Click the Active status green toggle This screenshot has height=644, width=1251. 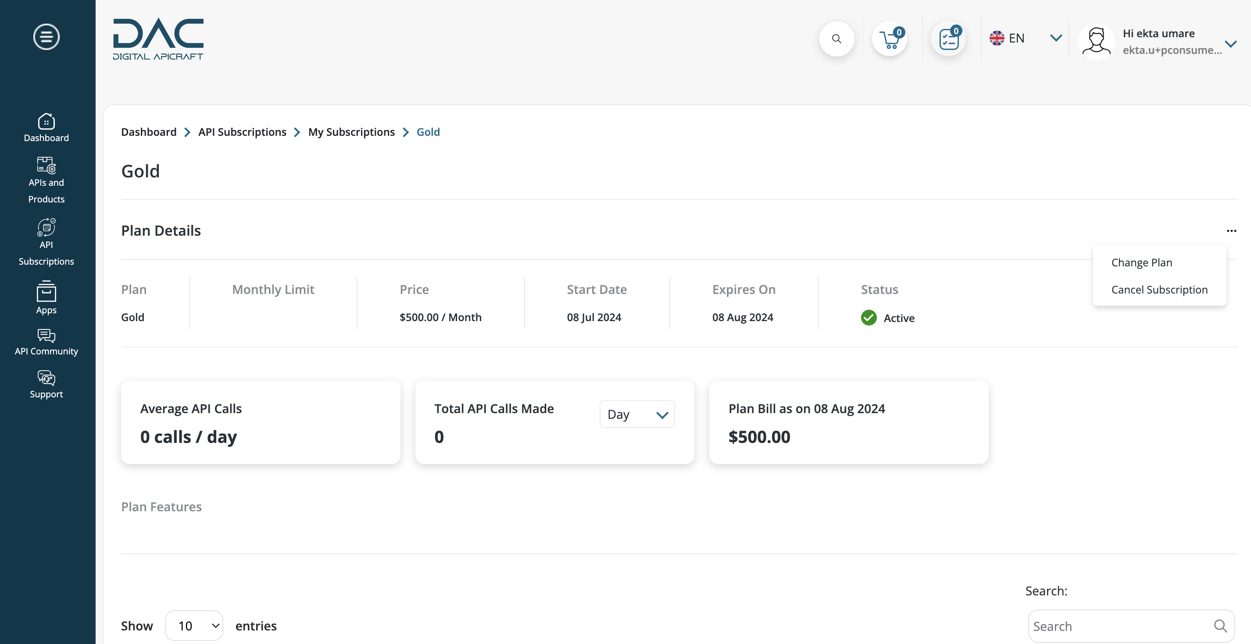869,316
